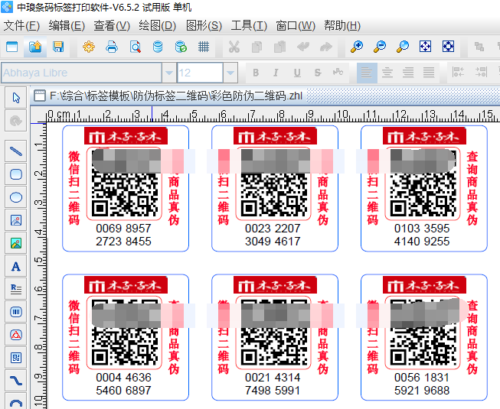This screenshot has width=500, height=409.
Task: Click the Redo arrow icon
Action: click(x=326, y=47)
